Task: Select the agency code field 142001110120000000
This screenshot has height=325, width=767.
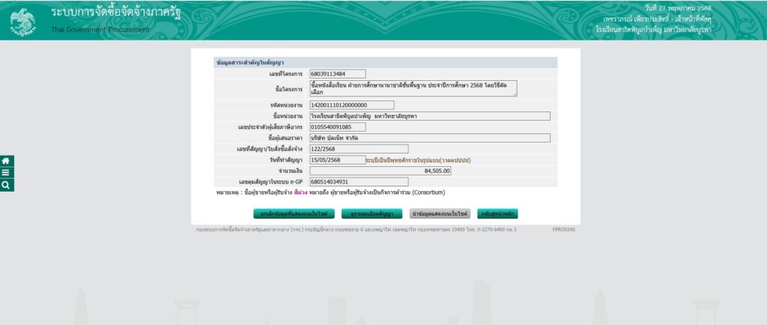Action: pyautogui.click(x=351, y=105)
